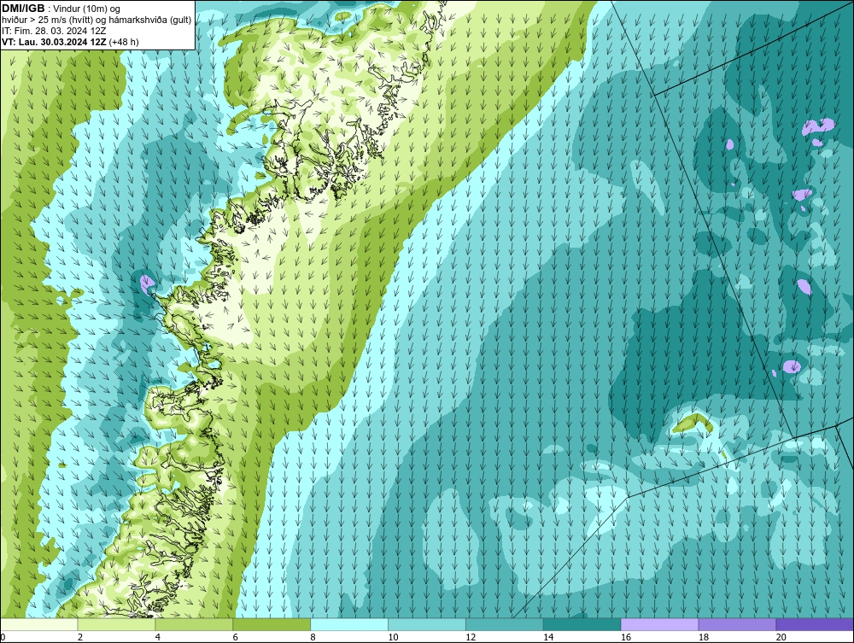
Task: Click the 0–2 m/s pale legend swatch
Action: pyautogui.click(x=39, y=624)
